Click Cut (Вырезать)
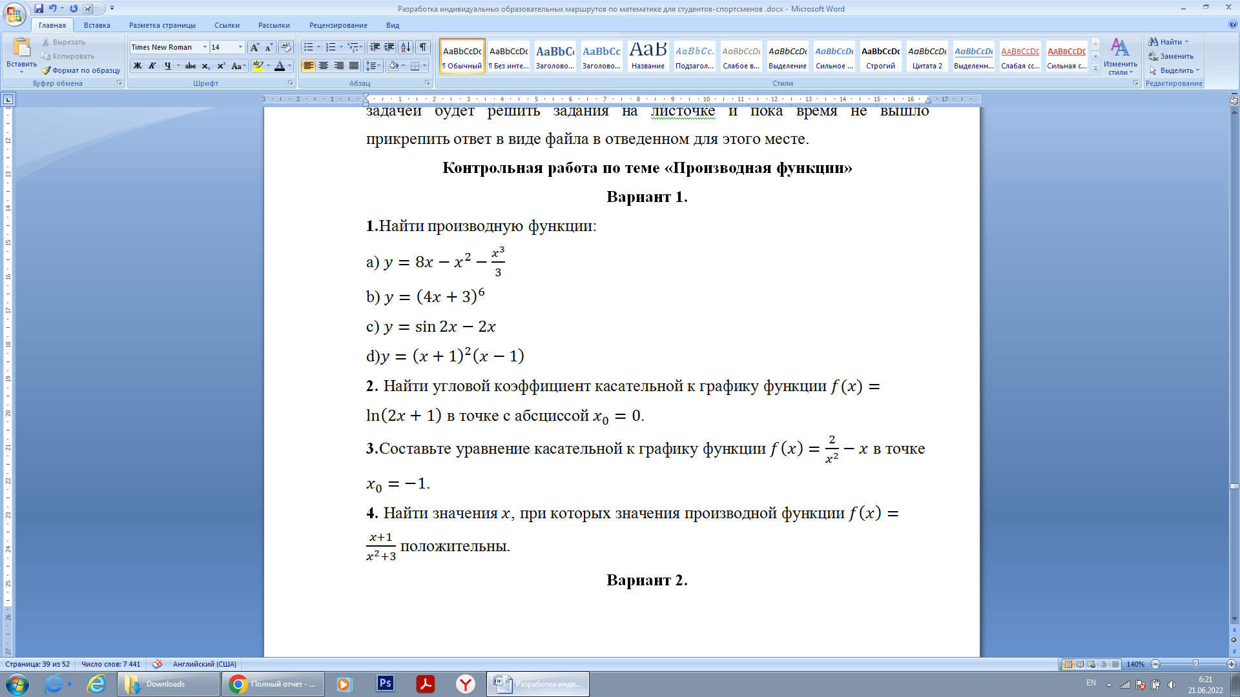 pyautogui.click(x=63, y=42)
